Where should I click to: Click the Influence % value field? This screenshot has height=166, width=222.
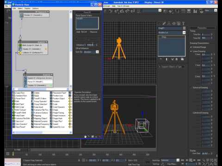[91, 45]
